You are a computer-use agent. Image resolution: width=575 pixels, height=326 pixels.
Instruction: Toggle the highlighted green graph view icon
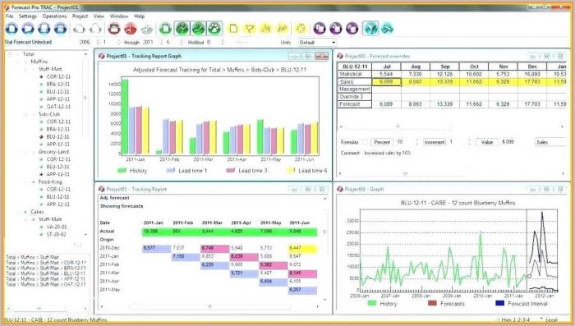(182, 28)
